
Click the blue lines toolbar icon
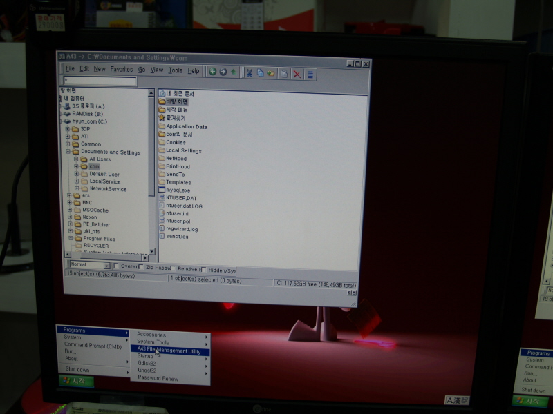pyautogui.click(x=310, y=75)
